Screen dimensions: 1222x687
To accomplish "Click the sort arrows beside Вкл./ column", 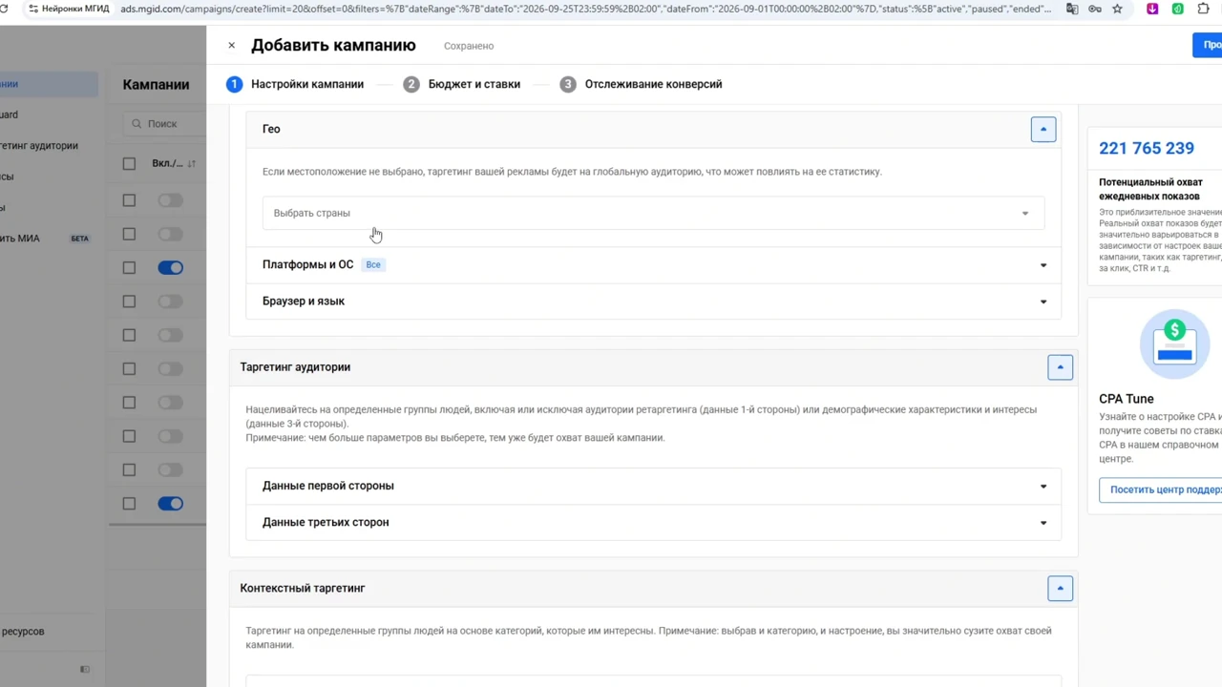I will click(x=191, y=163).
